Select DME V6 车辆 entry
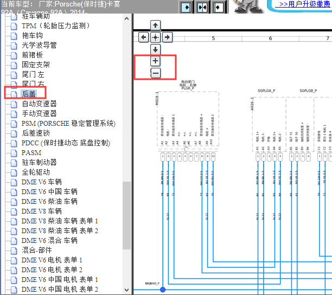This screenshot has width=332, height=295. [x=41, y=182]
